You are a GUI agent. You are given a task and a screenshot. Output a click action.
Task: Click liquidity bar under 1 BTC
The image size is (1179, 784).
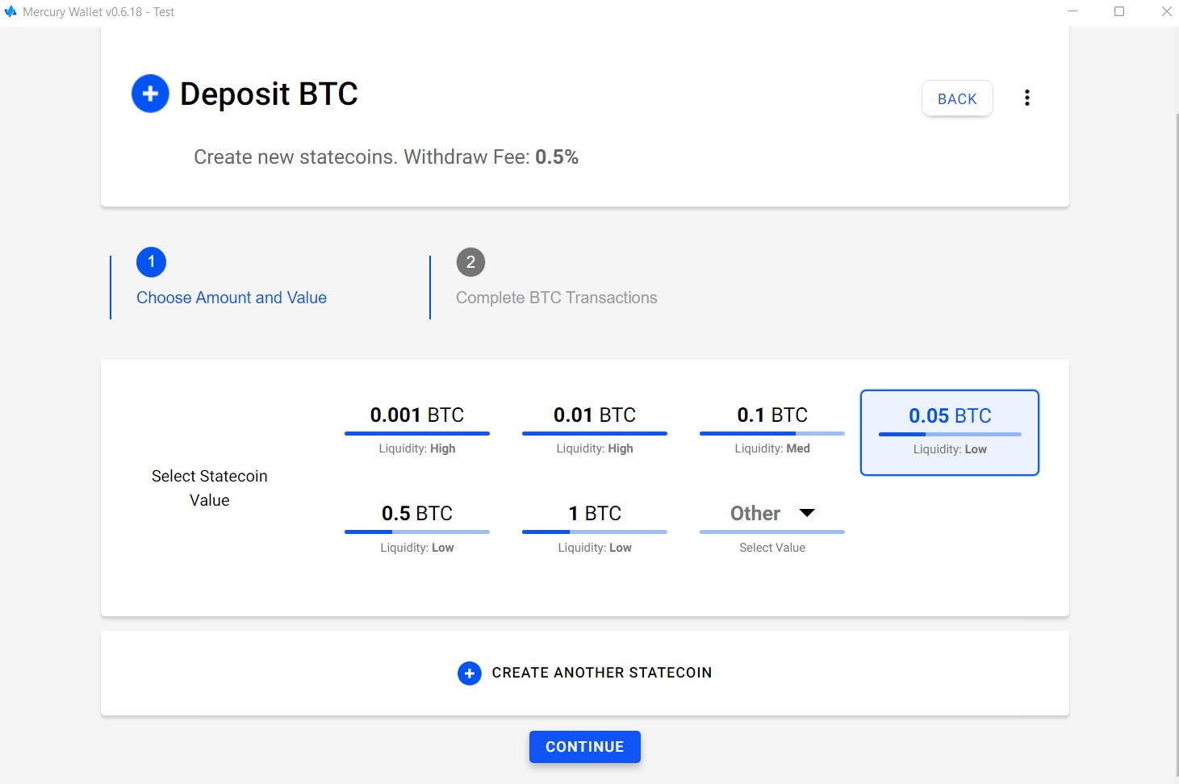[595, 532]
